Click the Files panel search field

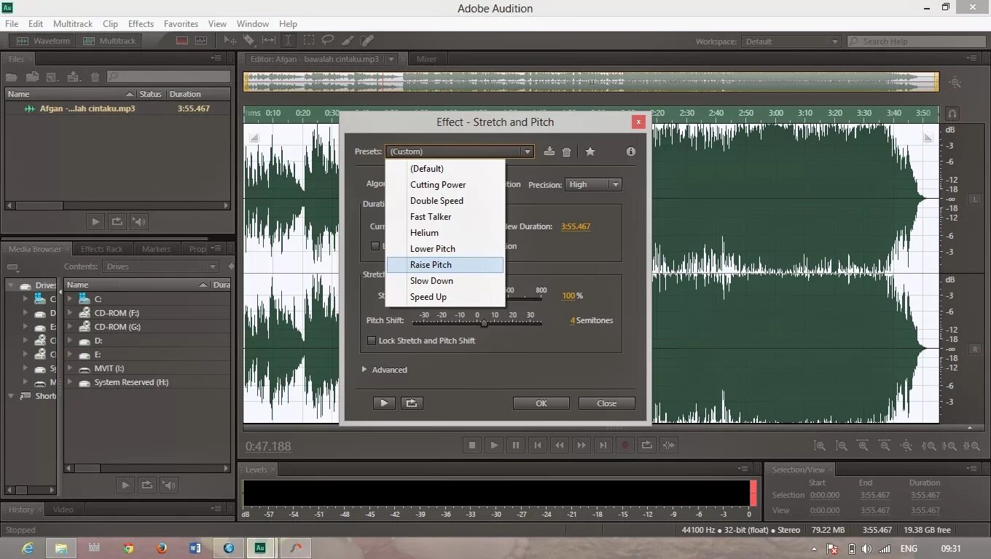click(x=169, y=76)
